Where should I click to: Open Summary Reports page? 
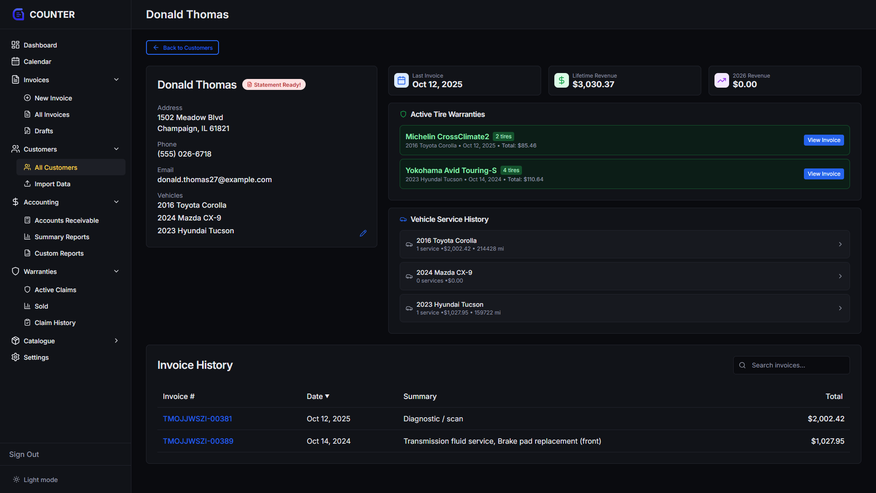(x=71, y=236)
